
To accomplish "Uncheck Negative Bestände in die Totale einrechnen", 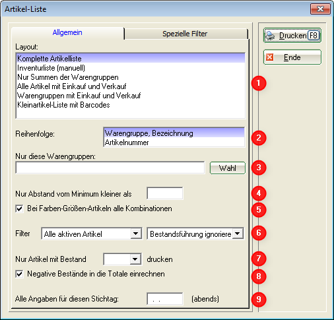I will click(19, 274).
